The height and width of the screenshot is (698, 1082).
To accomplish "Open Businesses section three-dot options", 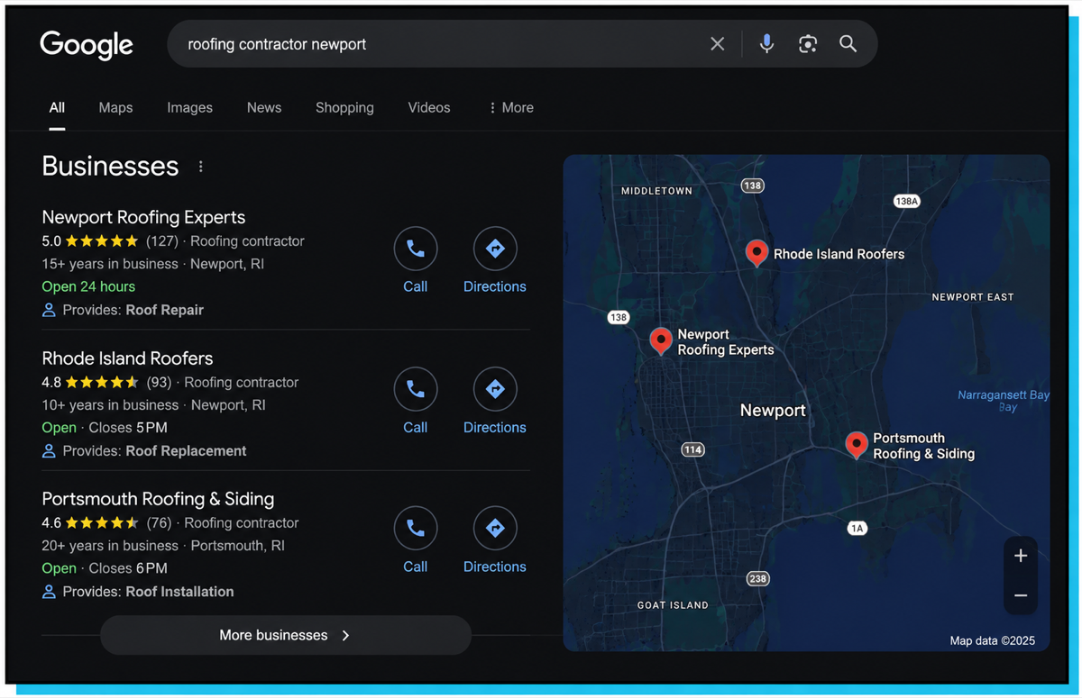I will [x=201, y=167].
